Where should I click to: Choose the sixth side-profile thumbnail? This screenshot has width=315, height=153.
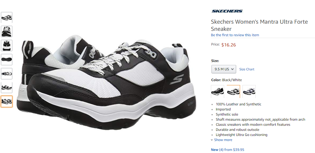pos(7,88)
